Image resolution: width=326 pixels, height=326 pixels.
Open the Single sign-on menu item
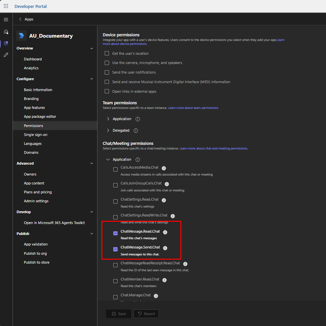click(x=35, y=135)
